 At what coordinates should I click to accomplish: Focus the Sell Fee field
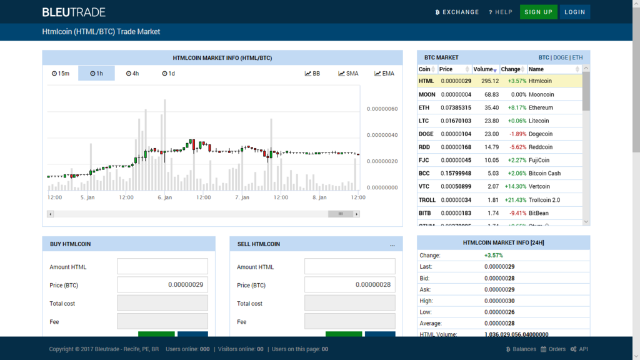click(350, 321)
